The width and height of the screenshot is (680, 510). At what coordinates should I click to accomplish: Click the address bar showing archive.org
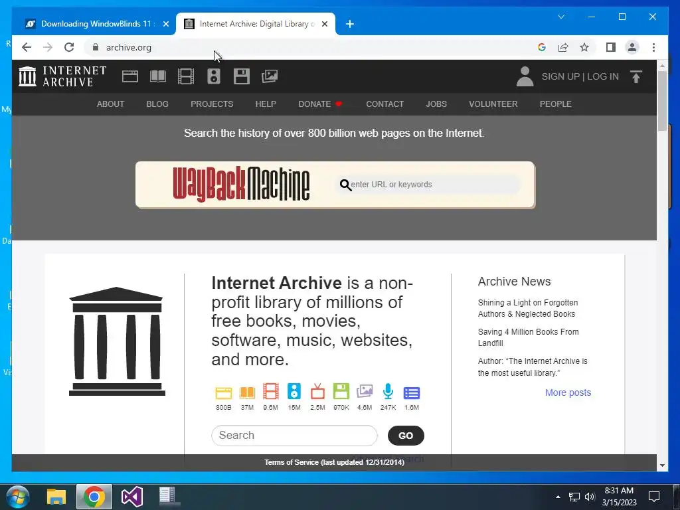pos(308,47)
